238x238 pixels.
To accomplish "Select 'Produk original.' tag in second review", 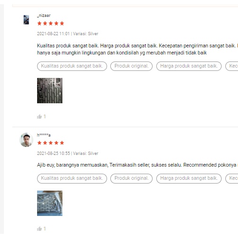I will click(131, 178).
